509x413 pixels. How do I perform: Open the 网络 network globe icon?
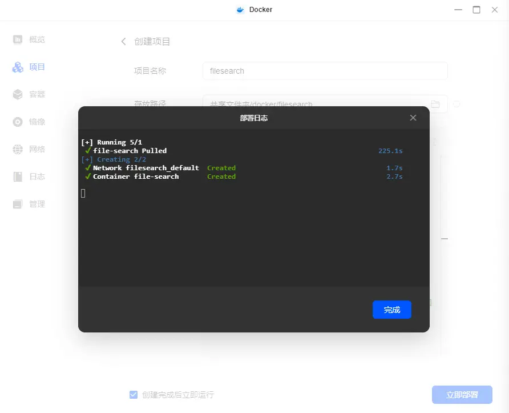pos(18,149)
